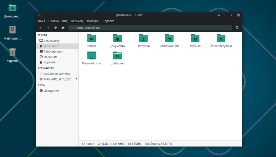Screen dimensions: 276x157
Task: Go back using the left arrow button
Action: [40, 28]
